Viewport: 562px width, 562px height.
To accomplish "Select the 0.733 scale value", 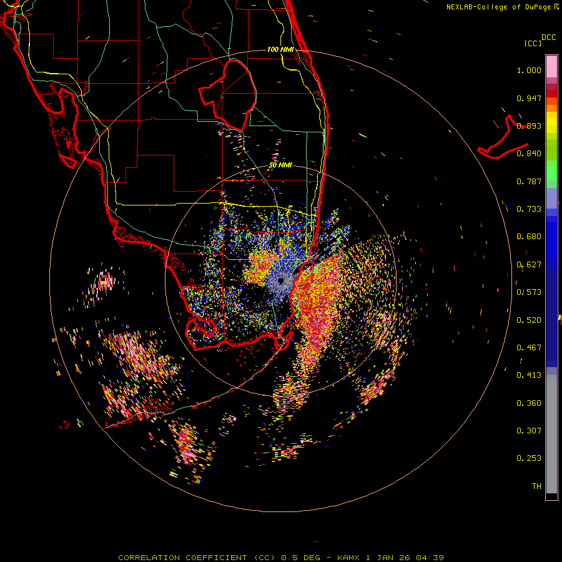I will (529, 209).
